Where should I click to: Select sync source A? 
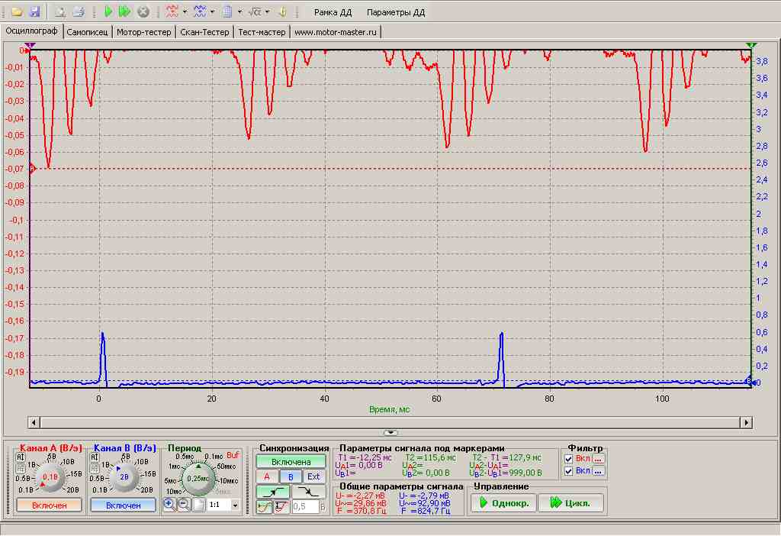coord(266,476)
